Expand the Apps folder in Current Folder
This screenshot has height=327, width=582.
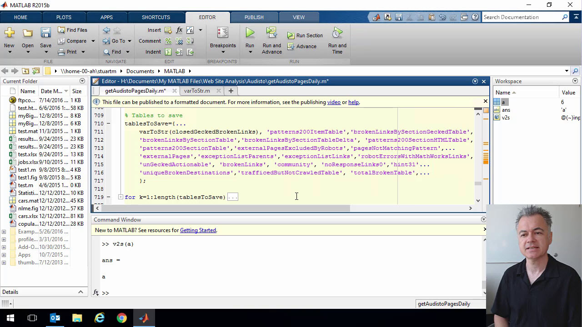point(4,255)
